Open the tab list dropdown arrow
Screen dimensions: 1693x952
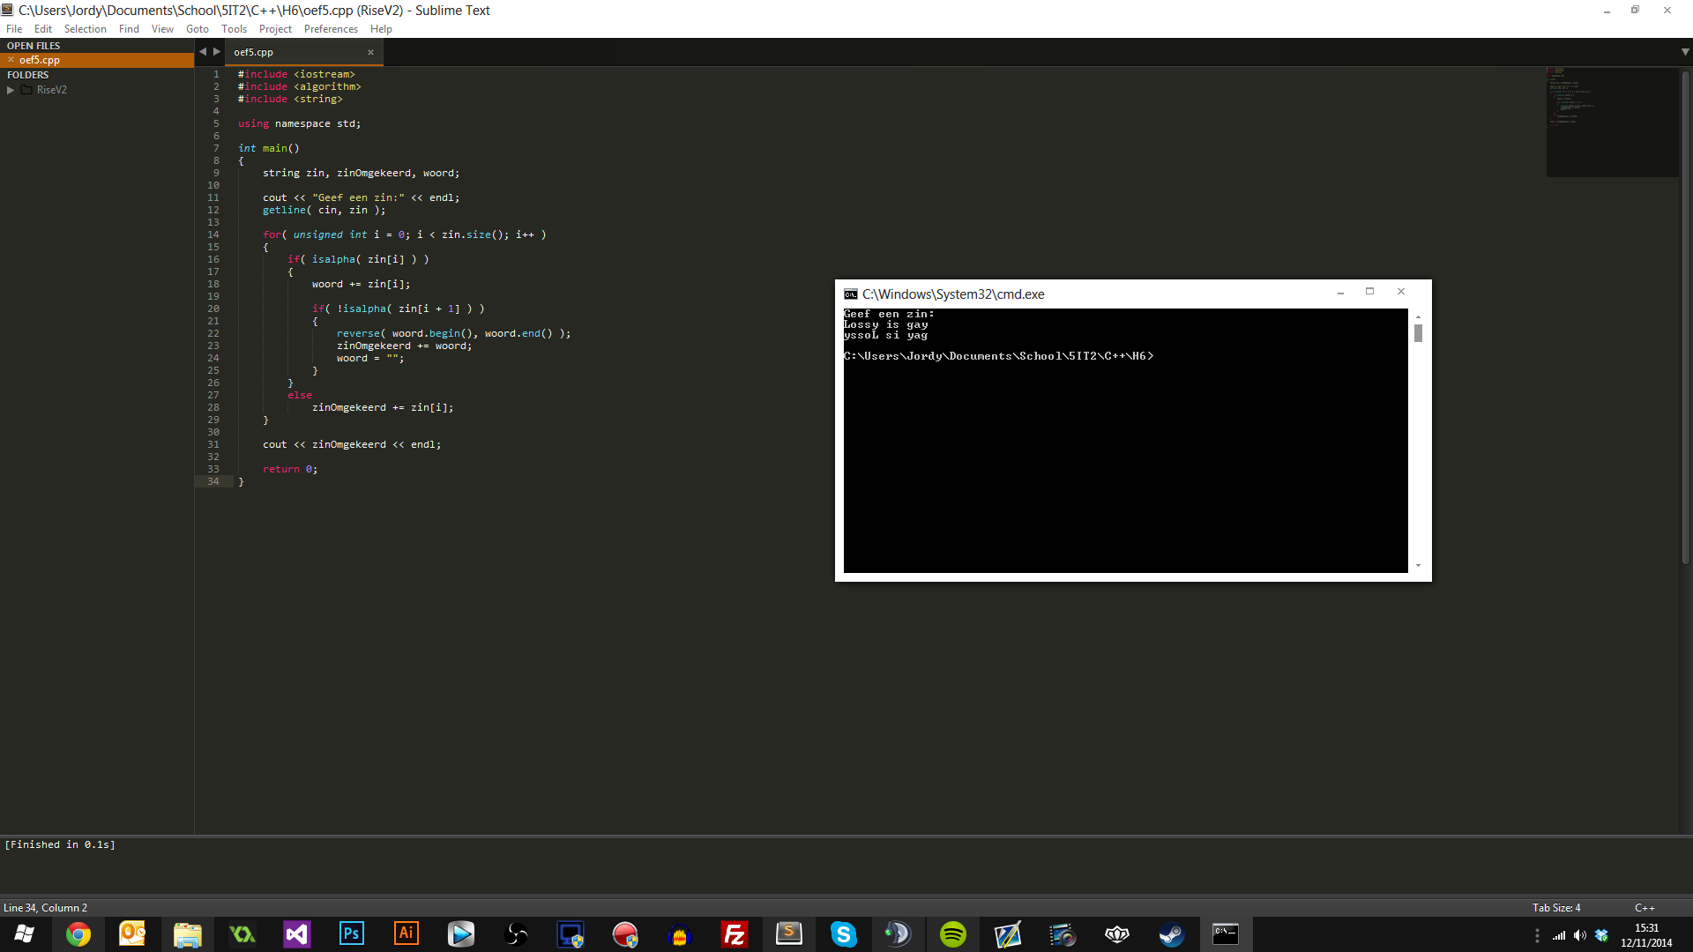[1684, 52]
